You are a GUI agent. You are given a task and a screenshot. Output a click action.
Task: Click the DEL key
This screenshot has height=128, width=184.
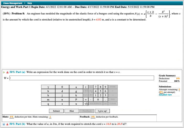click(105, 104)
